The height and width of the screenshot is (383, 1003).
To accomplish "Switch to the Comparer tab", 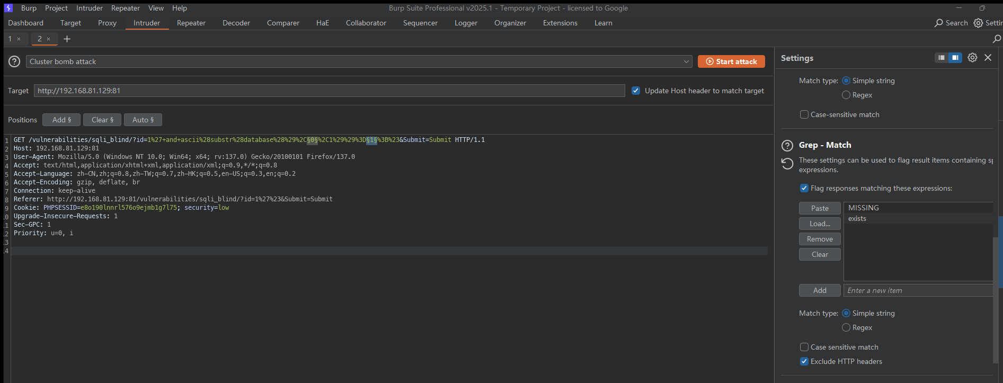I will pos(283,23).
